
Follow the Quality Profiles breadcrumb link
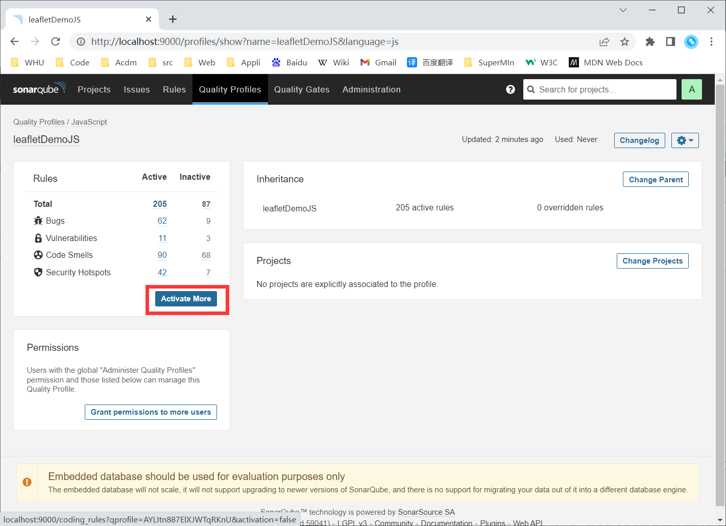tap(39, 122)
